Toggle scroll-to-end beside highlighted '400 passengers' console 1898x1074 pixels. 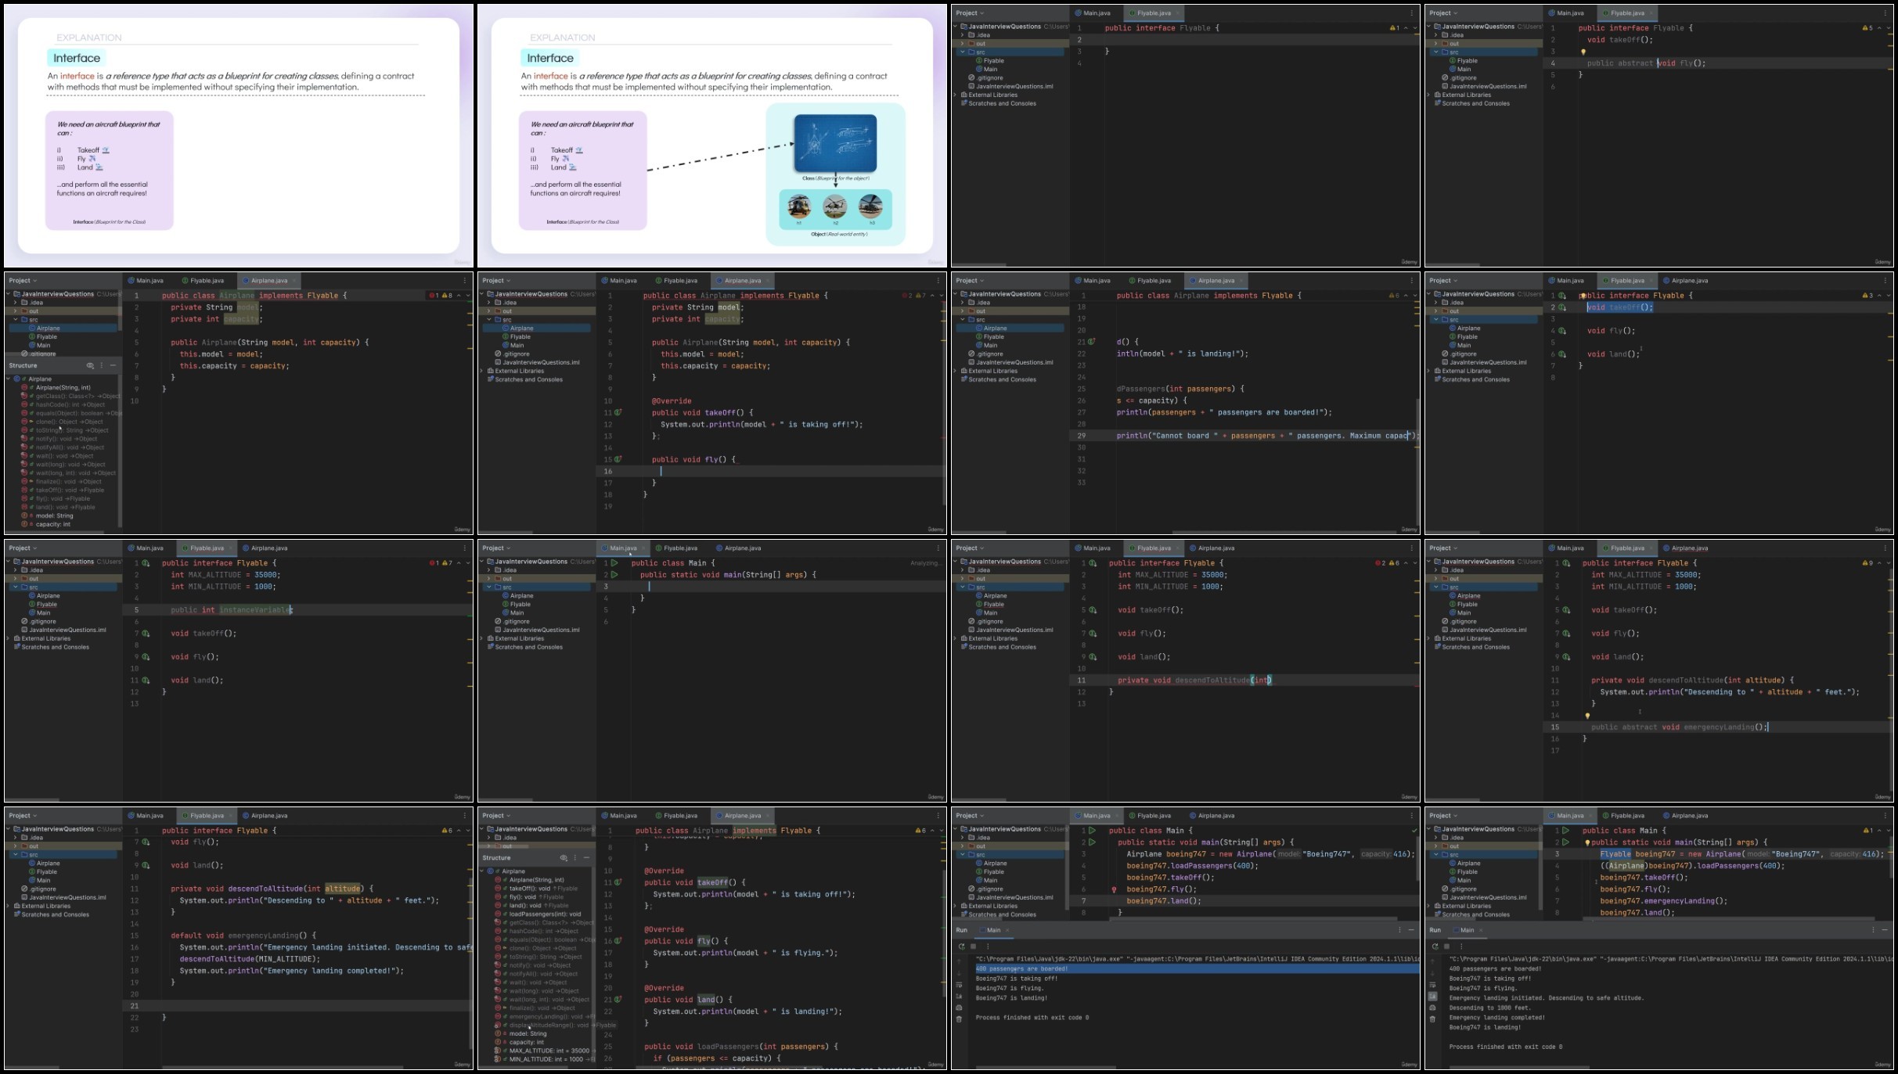[x=960, y=997]
